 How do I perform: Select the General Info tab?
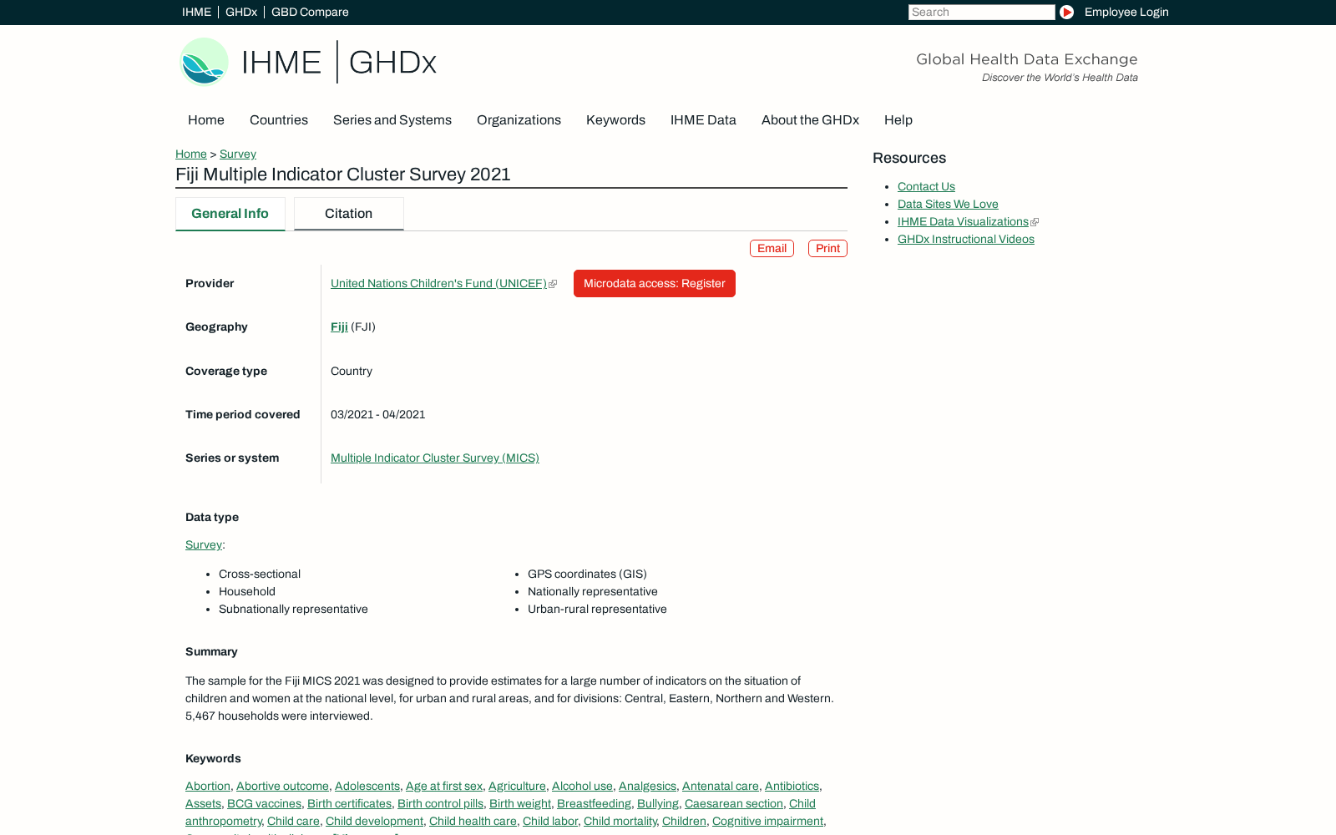tap(230, 214)
